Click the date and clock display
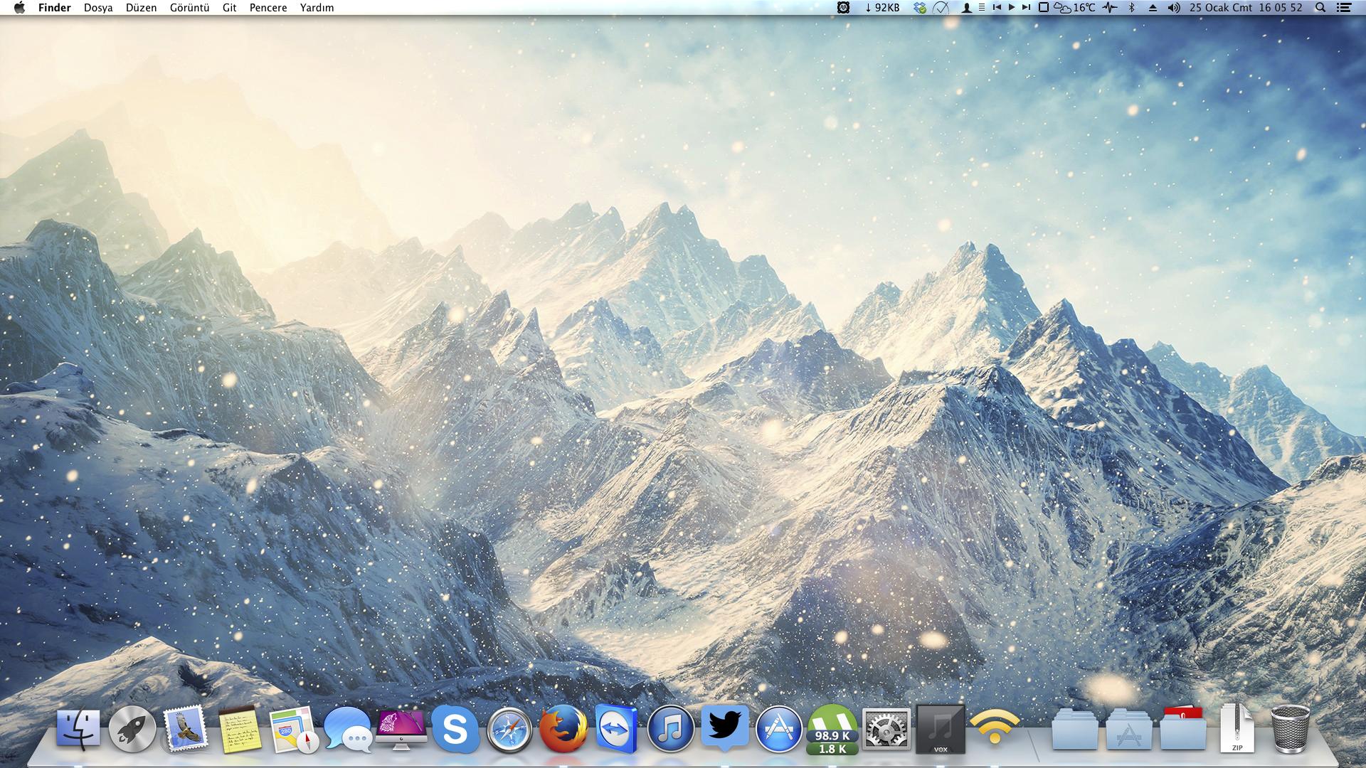Screen dimensions: 1366x768 click(1246, 8)
